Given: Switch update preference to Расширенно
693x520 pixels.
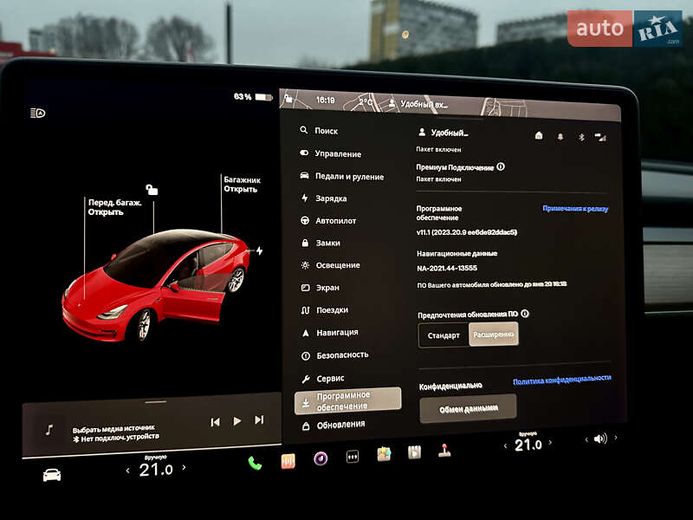Looking at the screenshot, I should [492, 335].
